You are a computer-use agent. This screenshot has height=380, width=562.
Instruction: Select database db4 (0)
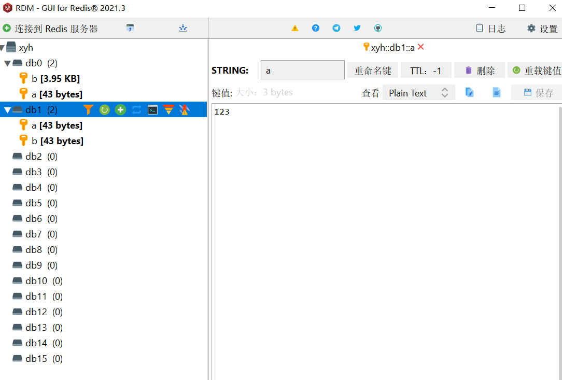35,188
